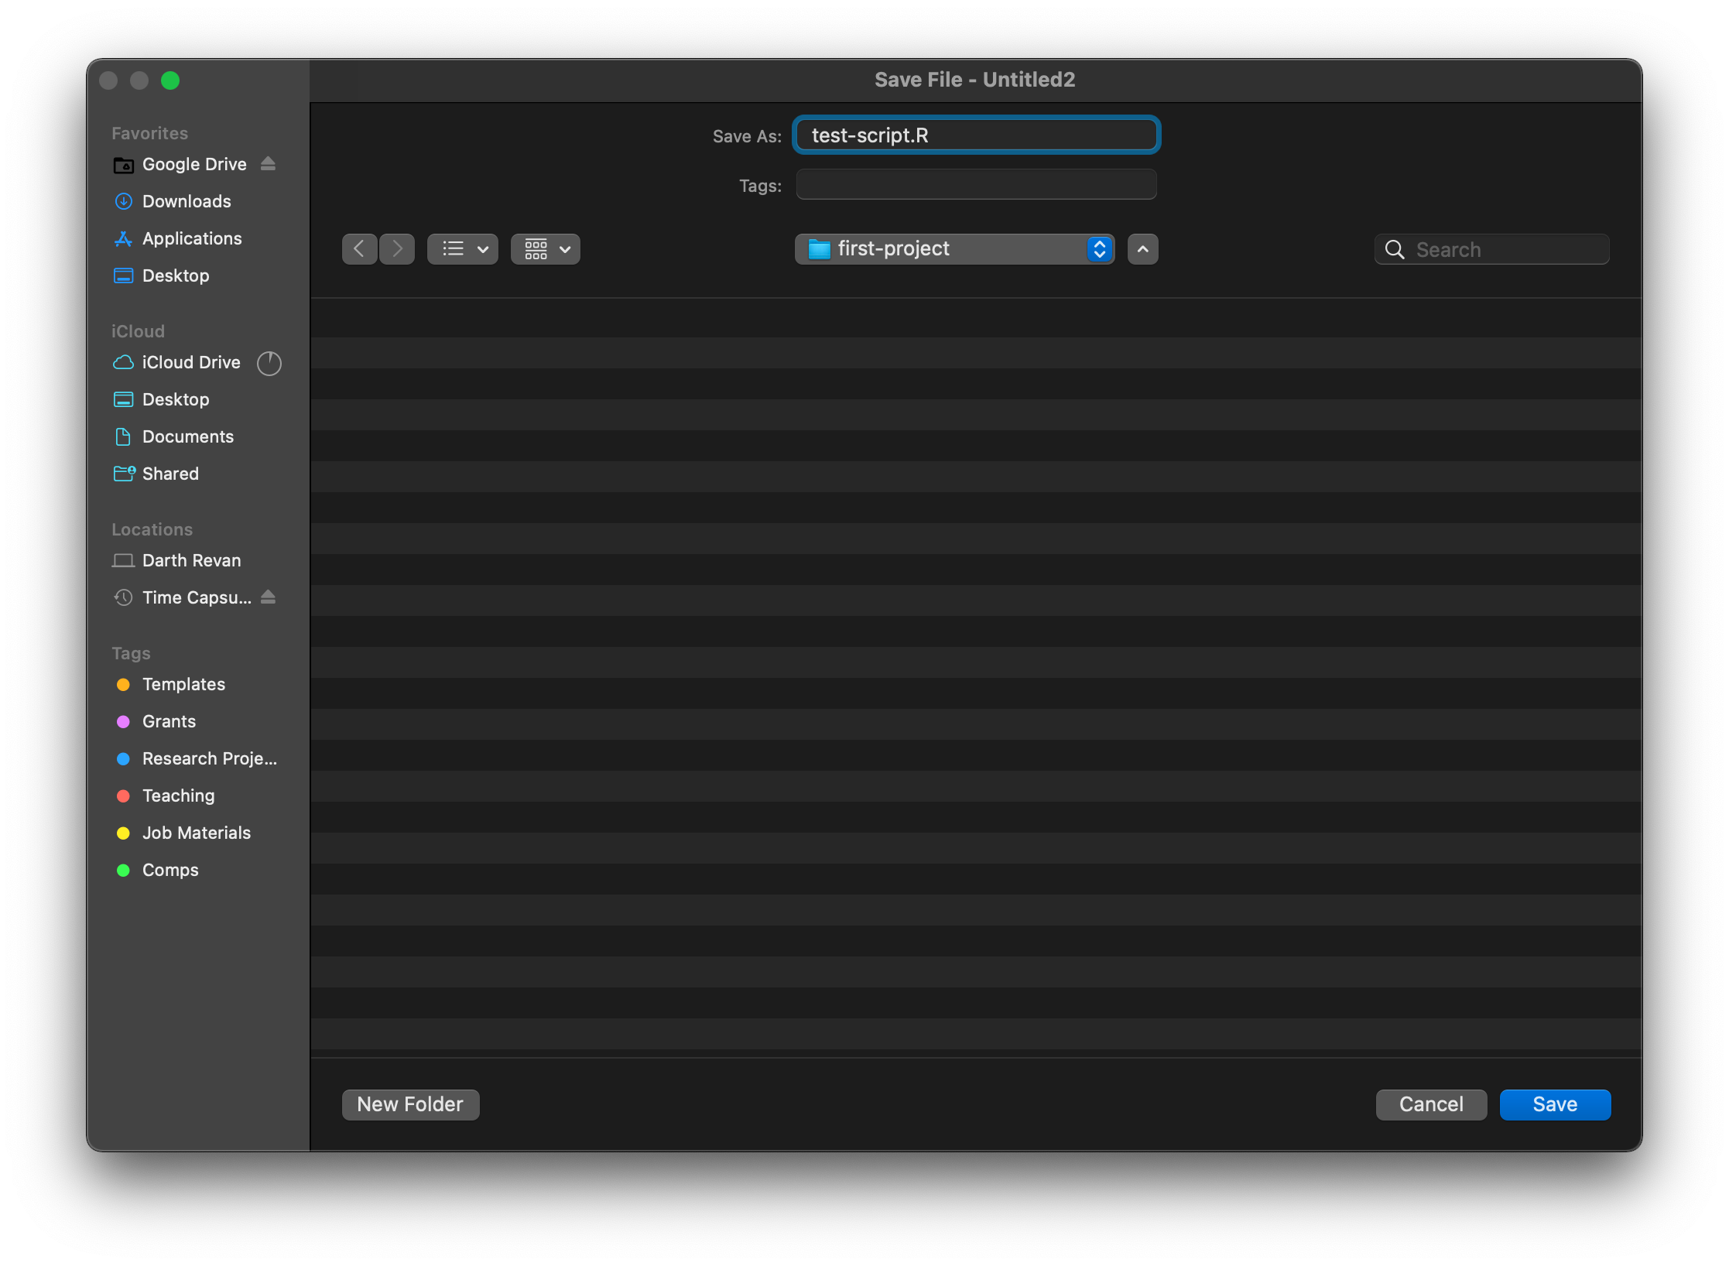Viewport: 1729px width, 1266px height.
Task: Open the item grouping dropdown
Action: [x=546, y=249]
